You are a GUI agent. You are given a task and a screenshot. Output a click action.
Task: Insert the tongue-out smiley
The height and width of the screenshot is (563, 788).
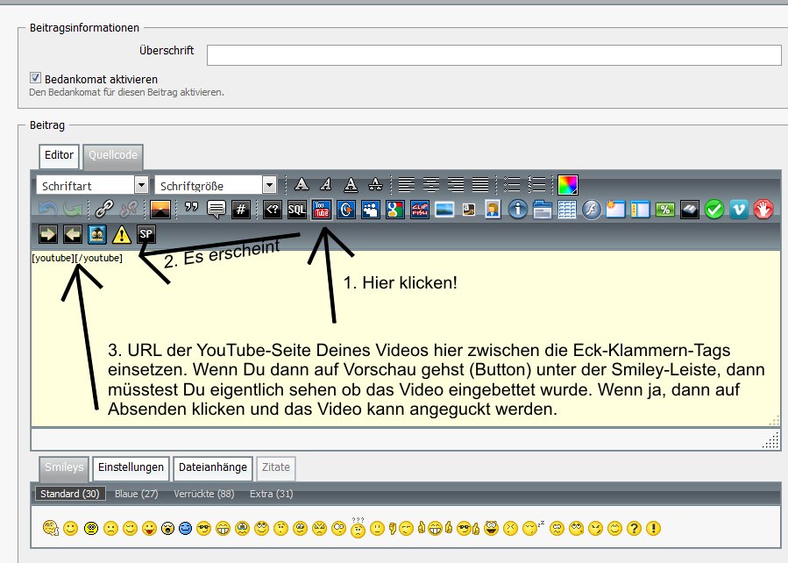coord(149,528)
